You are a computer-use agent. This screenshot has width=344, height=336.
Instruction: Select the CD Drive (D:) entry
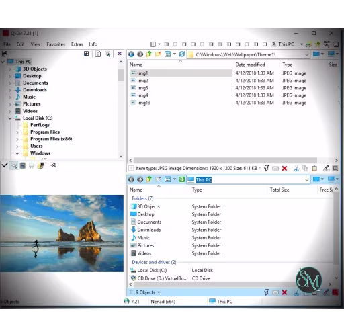click(x=162, y=278)
